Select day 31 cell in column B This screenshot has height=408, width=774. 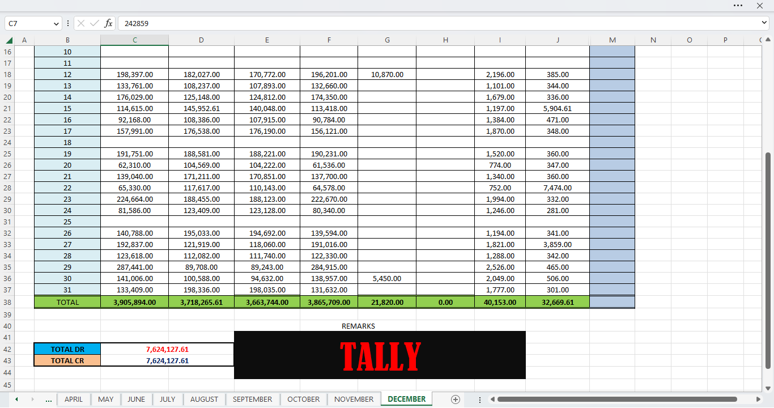click(67, 290)
